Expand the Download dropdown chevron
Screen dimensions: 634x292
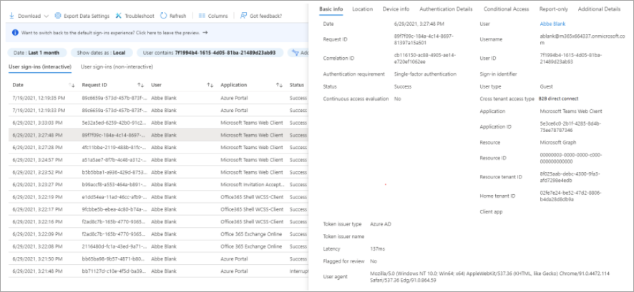pos(46,16)
